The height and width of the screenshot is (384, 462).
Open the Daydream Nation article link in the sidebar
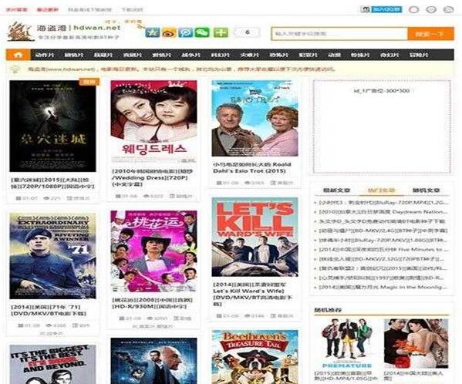click(383, 212)
